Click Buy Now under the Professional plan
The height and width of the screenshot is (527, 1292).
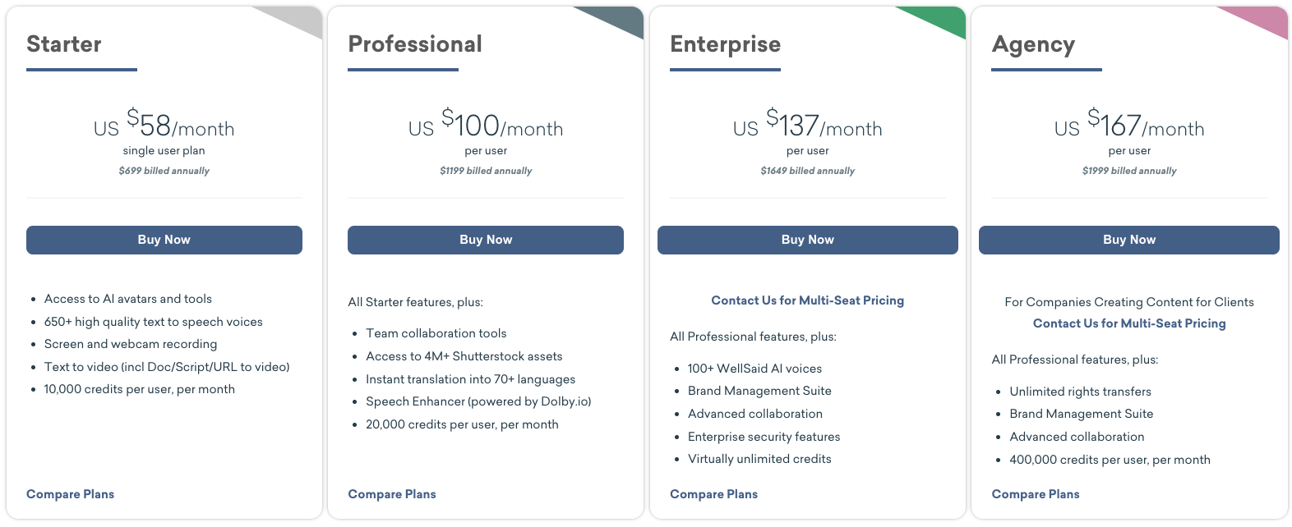click(x=486, y=240)
